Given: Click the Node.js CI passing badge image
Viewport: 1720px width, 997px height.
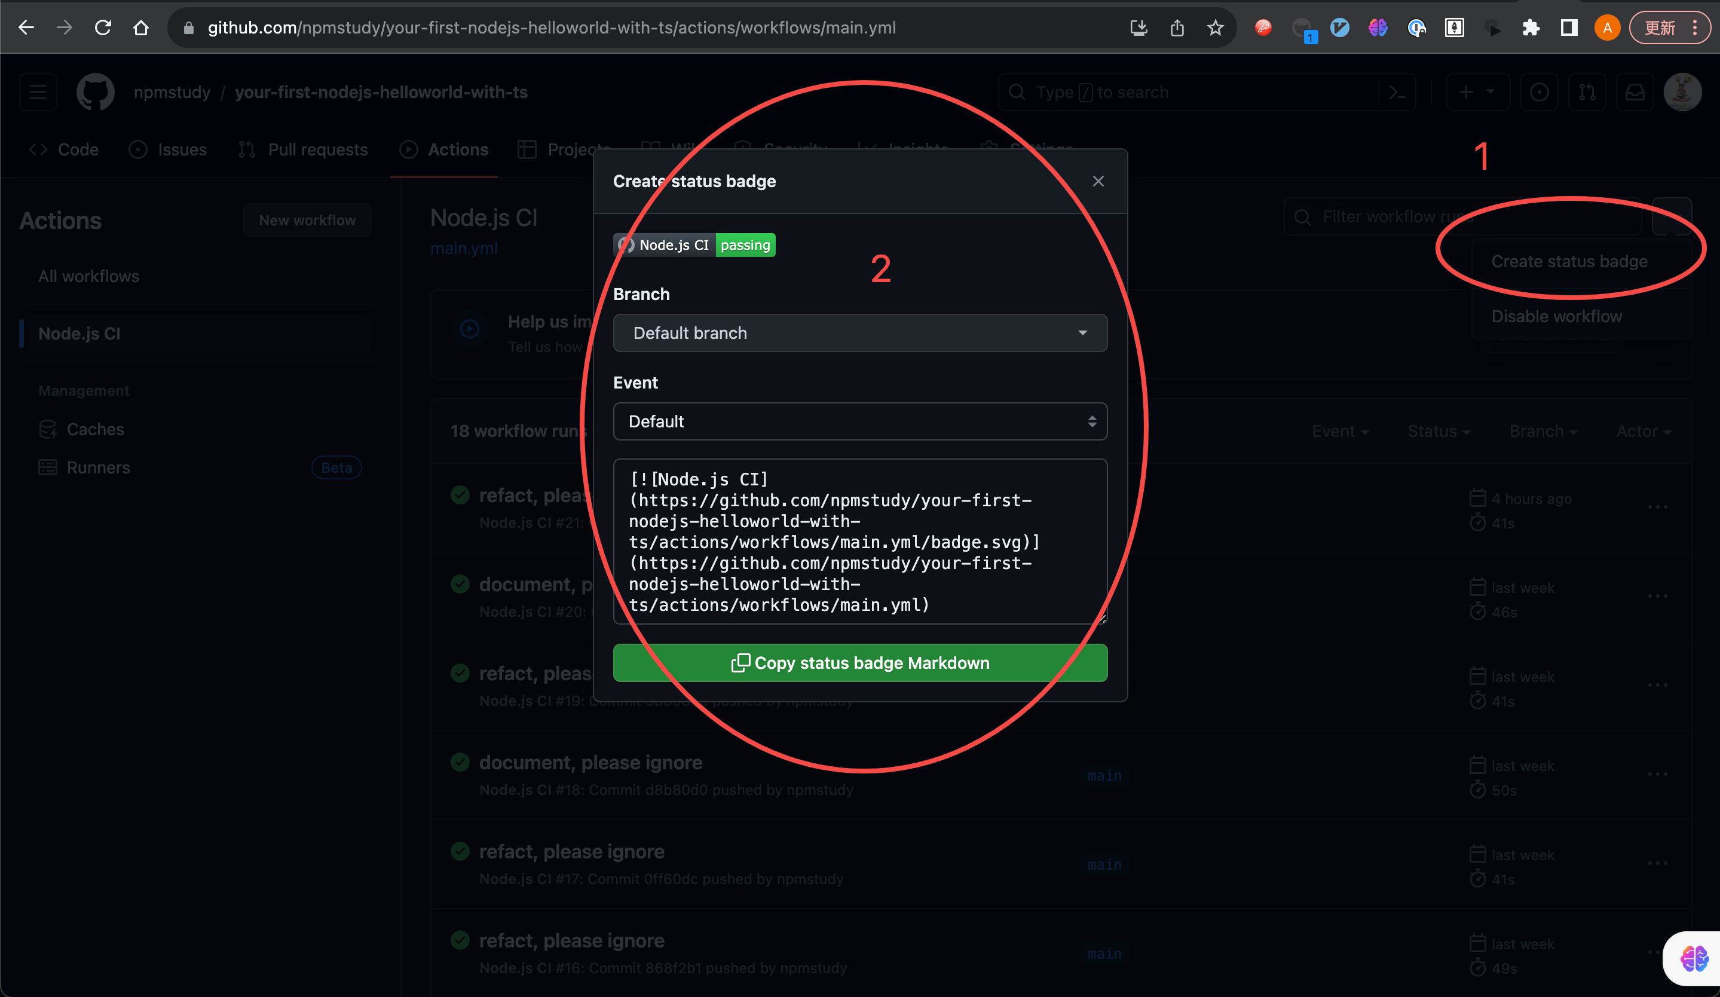Looking at the screenshot, I should (x=694, y=245).
